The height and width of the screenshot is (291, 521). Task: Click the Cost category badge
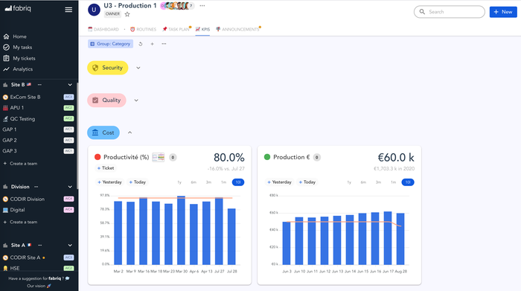tap(103, 132)
